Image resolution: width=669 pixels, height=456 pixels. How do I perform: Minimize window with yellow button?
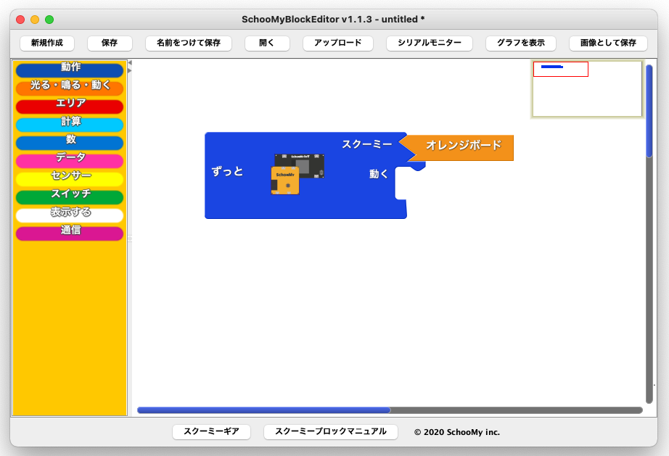click(x=35, y=20)
